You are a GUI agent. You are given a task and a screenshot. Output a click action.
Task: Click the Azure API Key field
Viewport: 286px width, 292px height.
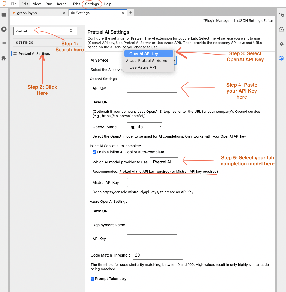click(x=152, y=239)
